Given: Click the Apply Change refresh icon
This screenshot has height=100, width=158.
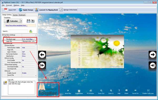Looking at the screenshot, I should click(20, 10).
